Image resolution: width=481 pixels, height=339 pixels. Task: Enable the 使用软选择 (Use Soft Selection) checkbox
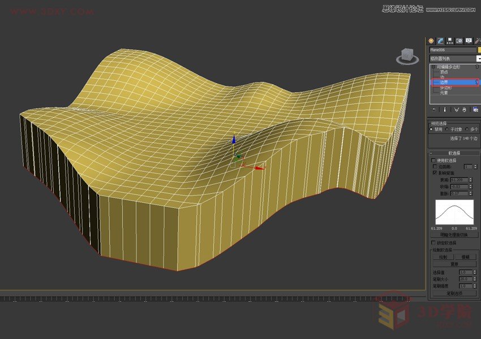(x=433, y=160)
